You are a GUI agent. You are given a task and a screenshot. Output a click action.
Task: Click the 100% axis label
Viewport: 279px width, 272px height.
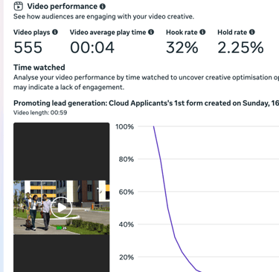point(124,126)
